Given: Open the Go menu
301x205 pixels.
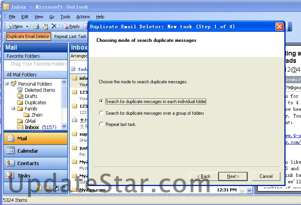Looking at the screenshot, I should tap(51, 17).
